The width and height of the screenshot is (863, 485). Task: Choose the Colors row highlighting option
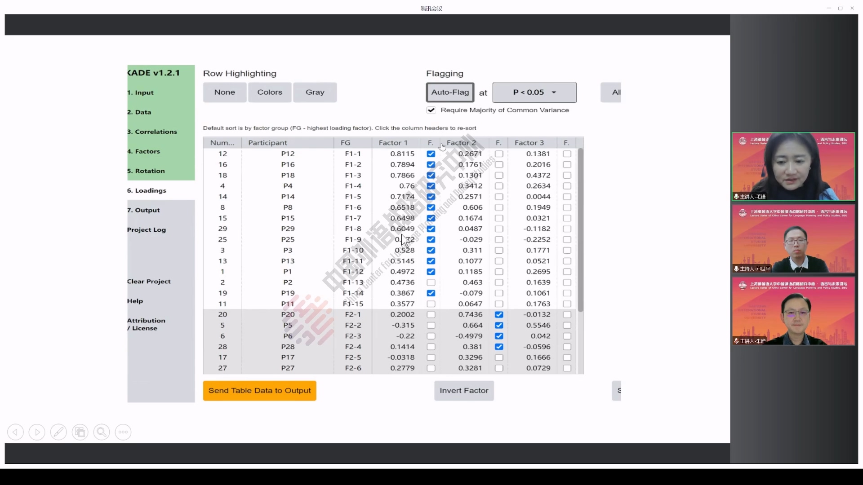coord(270,93)
